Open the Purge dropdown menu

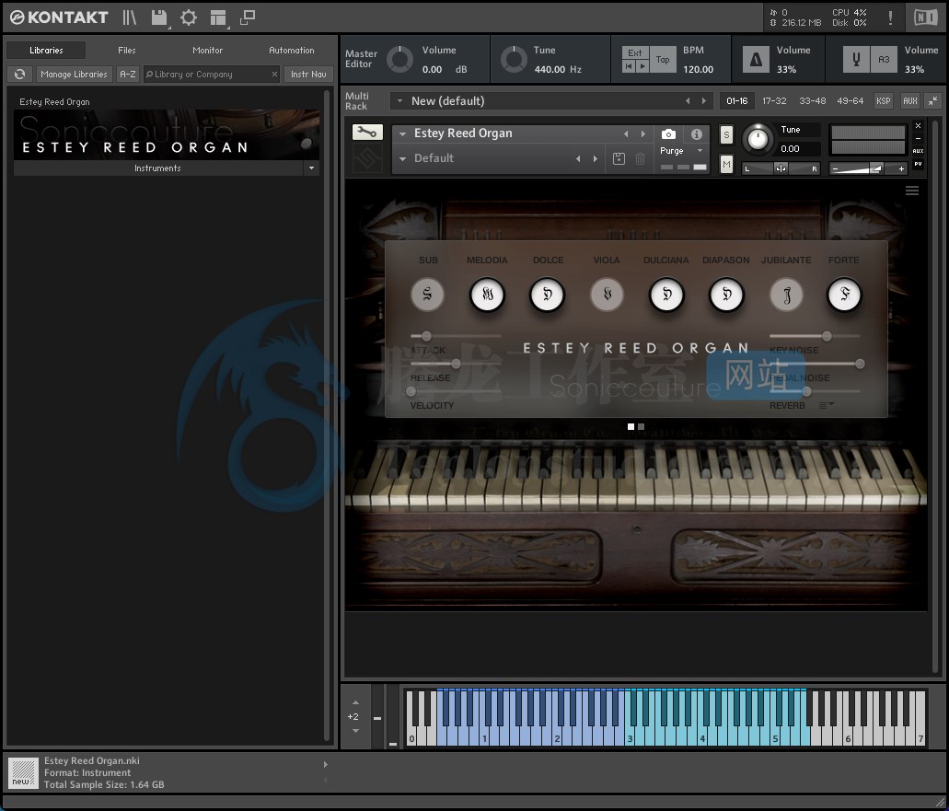[x=700, y=151]
